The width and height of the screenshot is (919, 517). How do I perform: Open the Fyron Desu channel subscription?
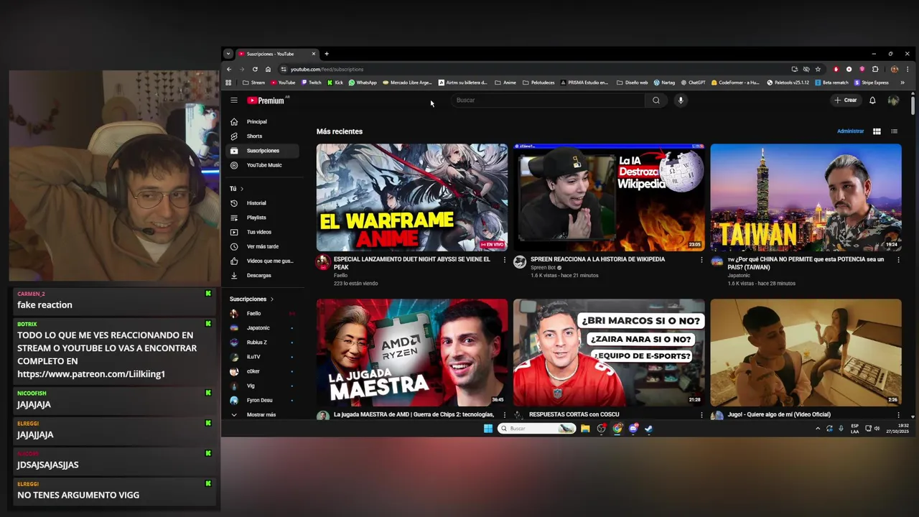click(263, 400)
